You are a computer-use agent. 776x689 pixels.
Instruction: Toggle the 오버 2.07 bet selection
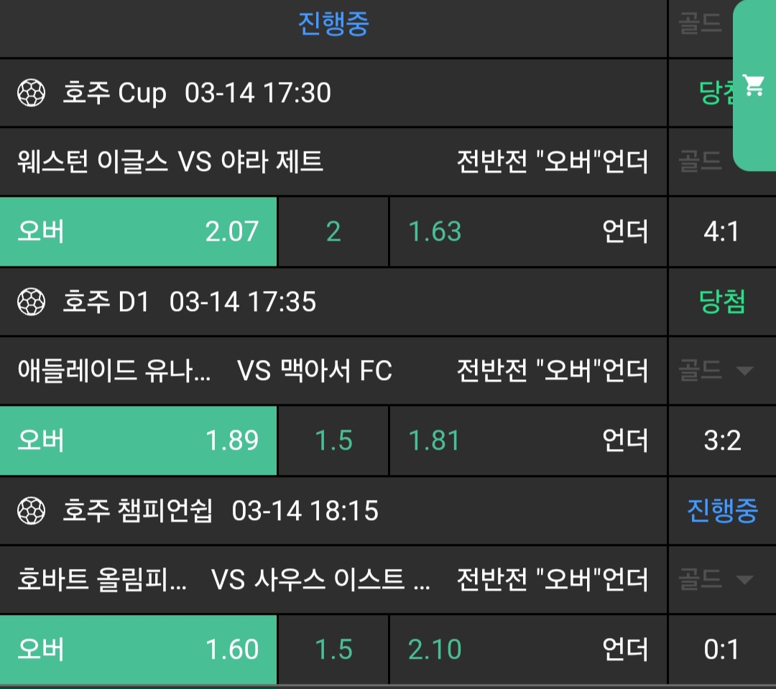[x=138, y=232]
